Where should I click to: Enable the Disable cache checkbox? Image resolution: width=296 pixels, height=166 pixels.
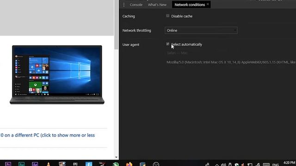click(167, 16)
